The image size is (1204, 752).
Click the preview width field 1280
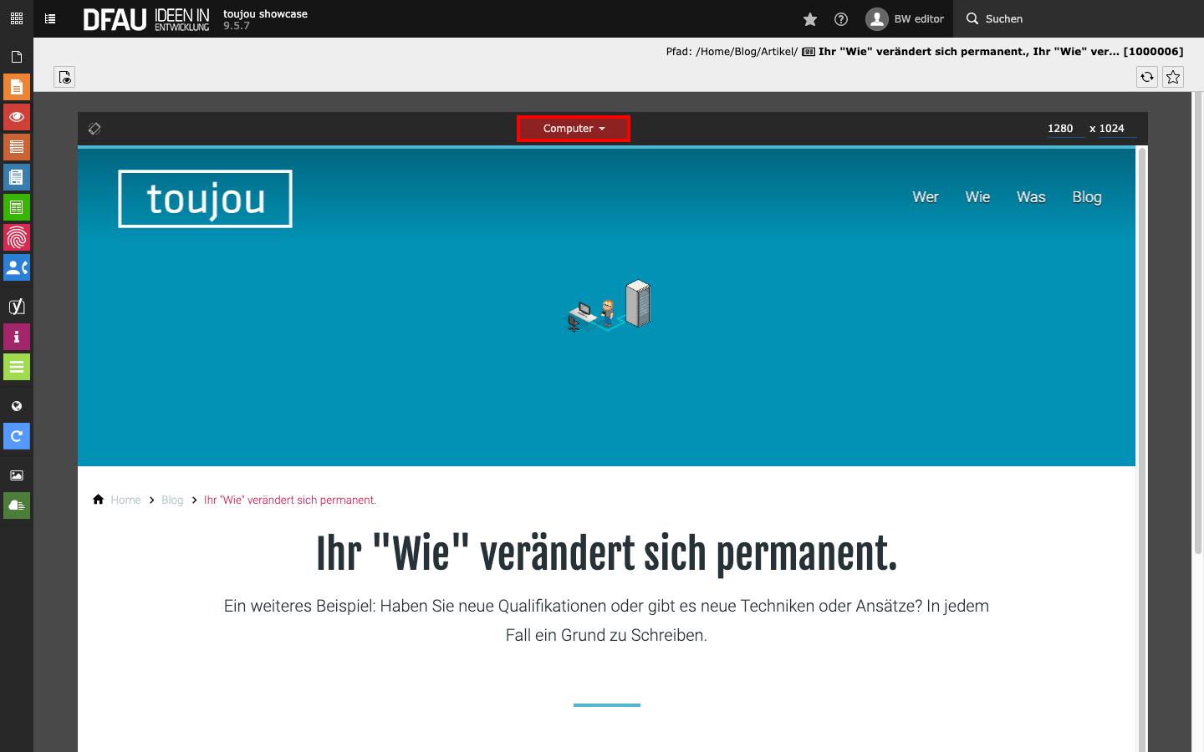click(x=1060, y=129)
